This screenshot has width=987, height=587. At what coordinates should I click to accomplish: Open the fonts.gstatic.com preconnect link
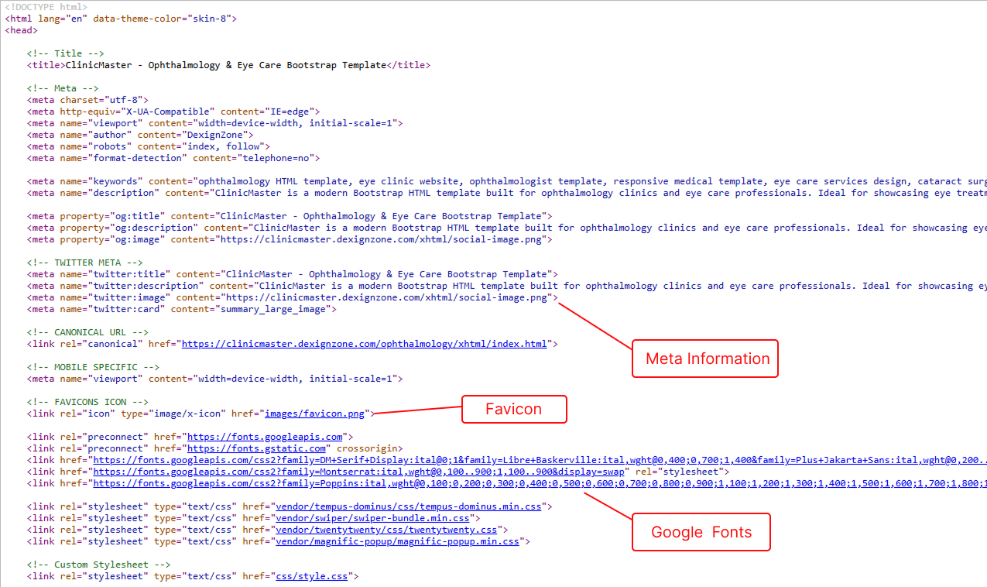(256, 448)
